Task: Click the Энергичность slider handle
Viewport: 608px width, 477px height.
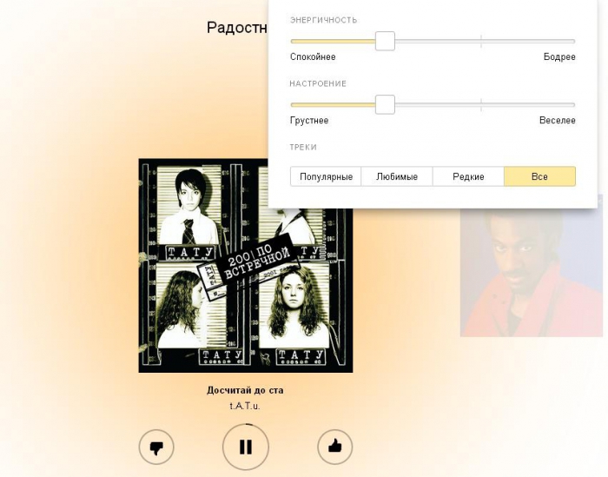Action: coord(385,41)
